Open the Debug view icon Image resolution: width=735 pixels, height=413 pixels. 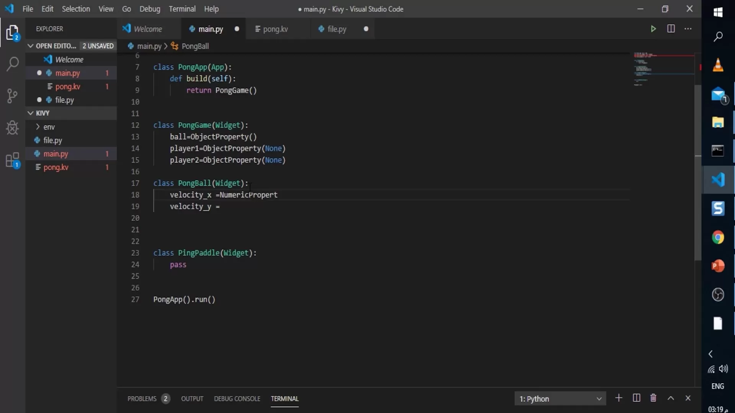tap(12, 128)
